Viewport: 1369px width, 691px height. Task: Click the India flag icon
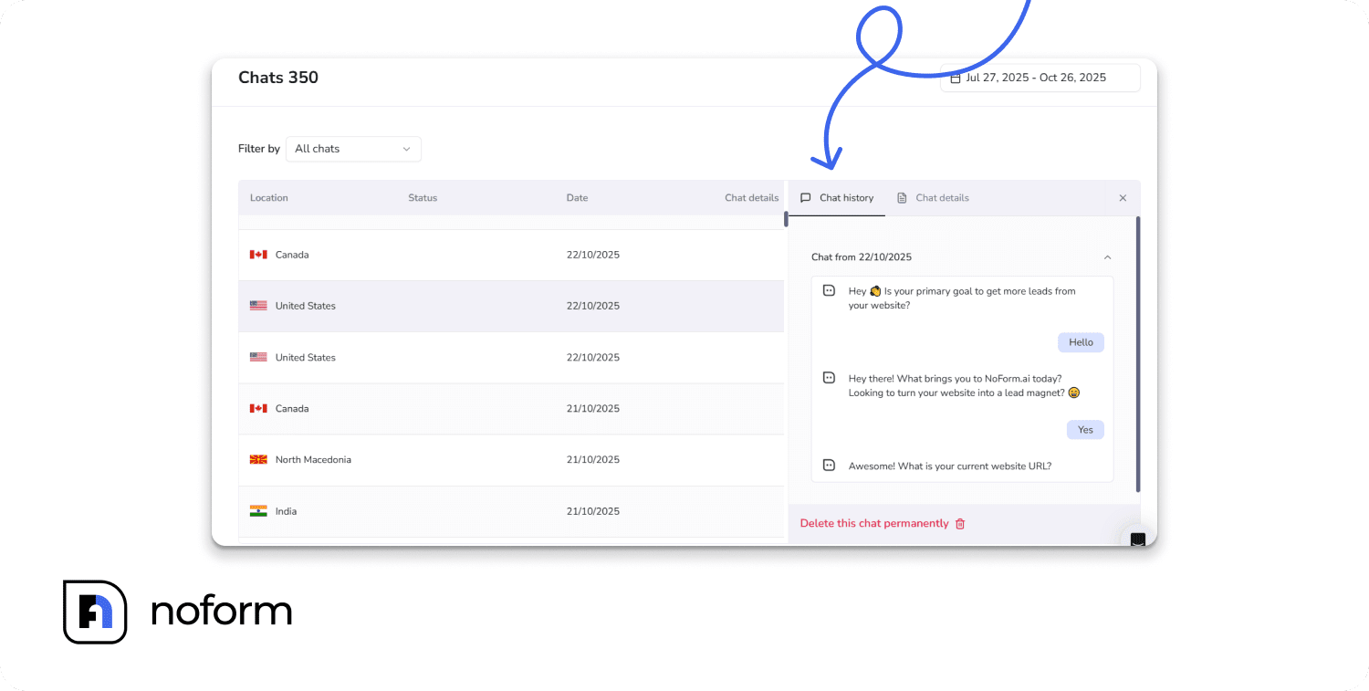pos(258,511)
